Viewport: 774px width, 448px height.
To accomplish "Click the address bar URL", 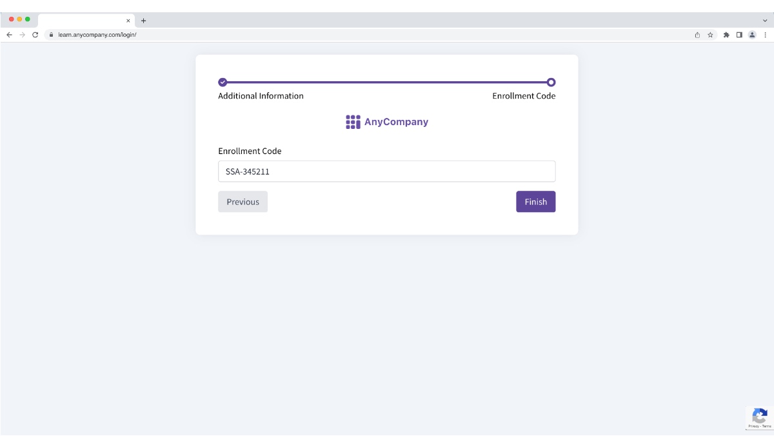I will tap(97, 35).
